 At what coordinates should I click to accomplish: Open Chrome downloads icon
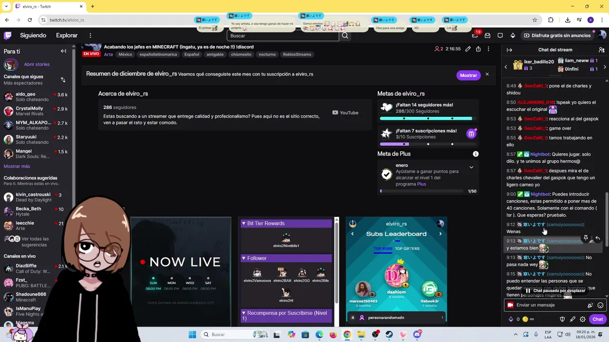click(568, 20)
